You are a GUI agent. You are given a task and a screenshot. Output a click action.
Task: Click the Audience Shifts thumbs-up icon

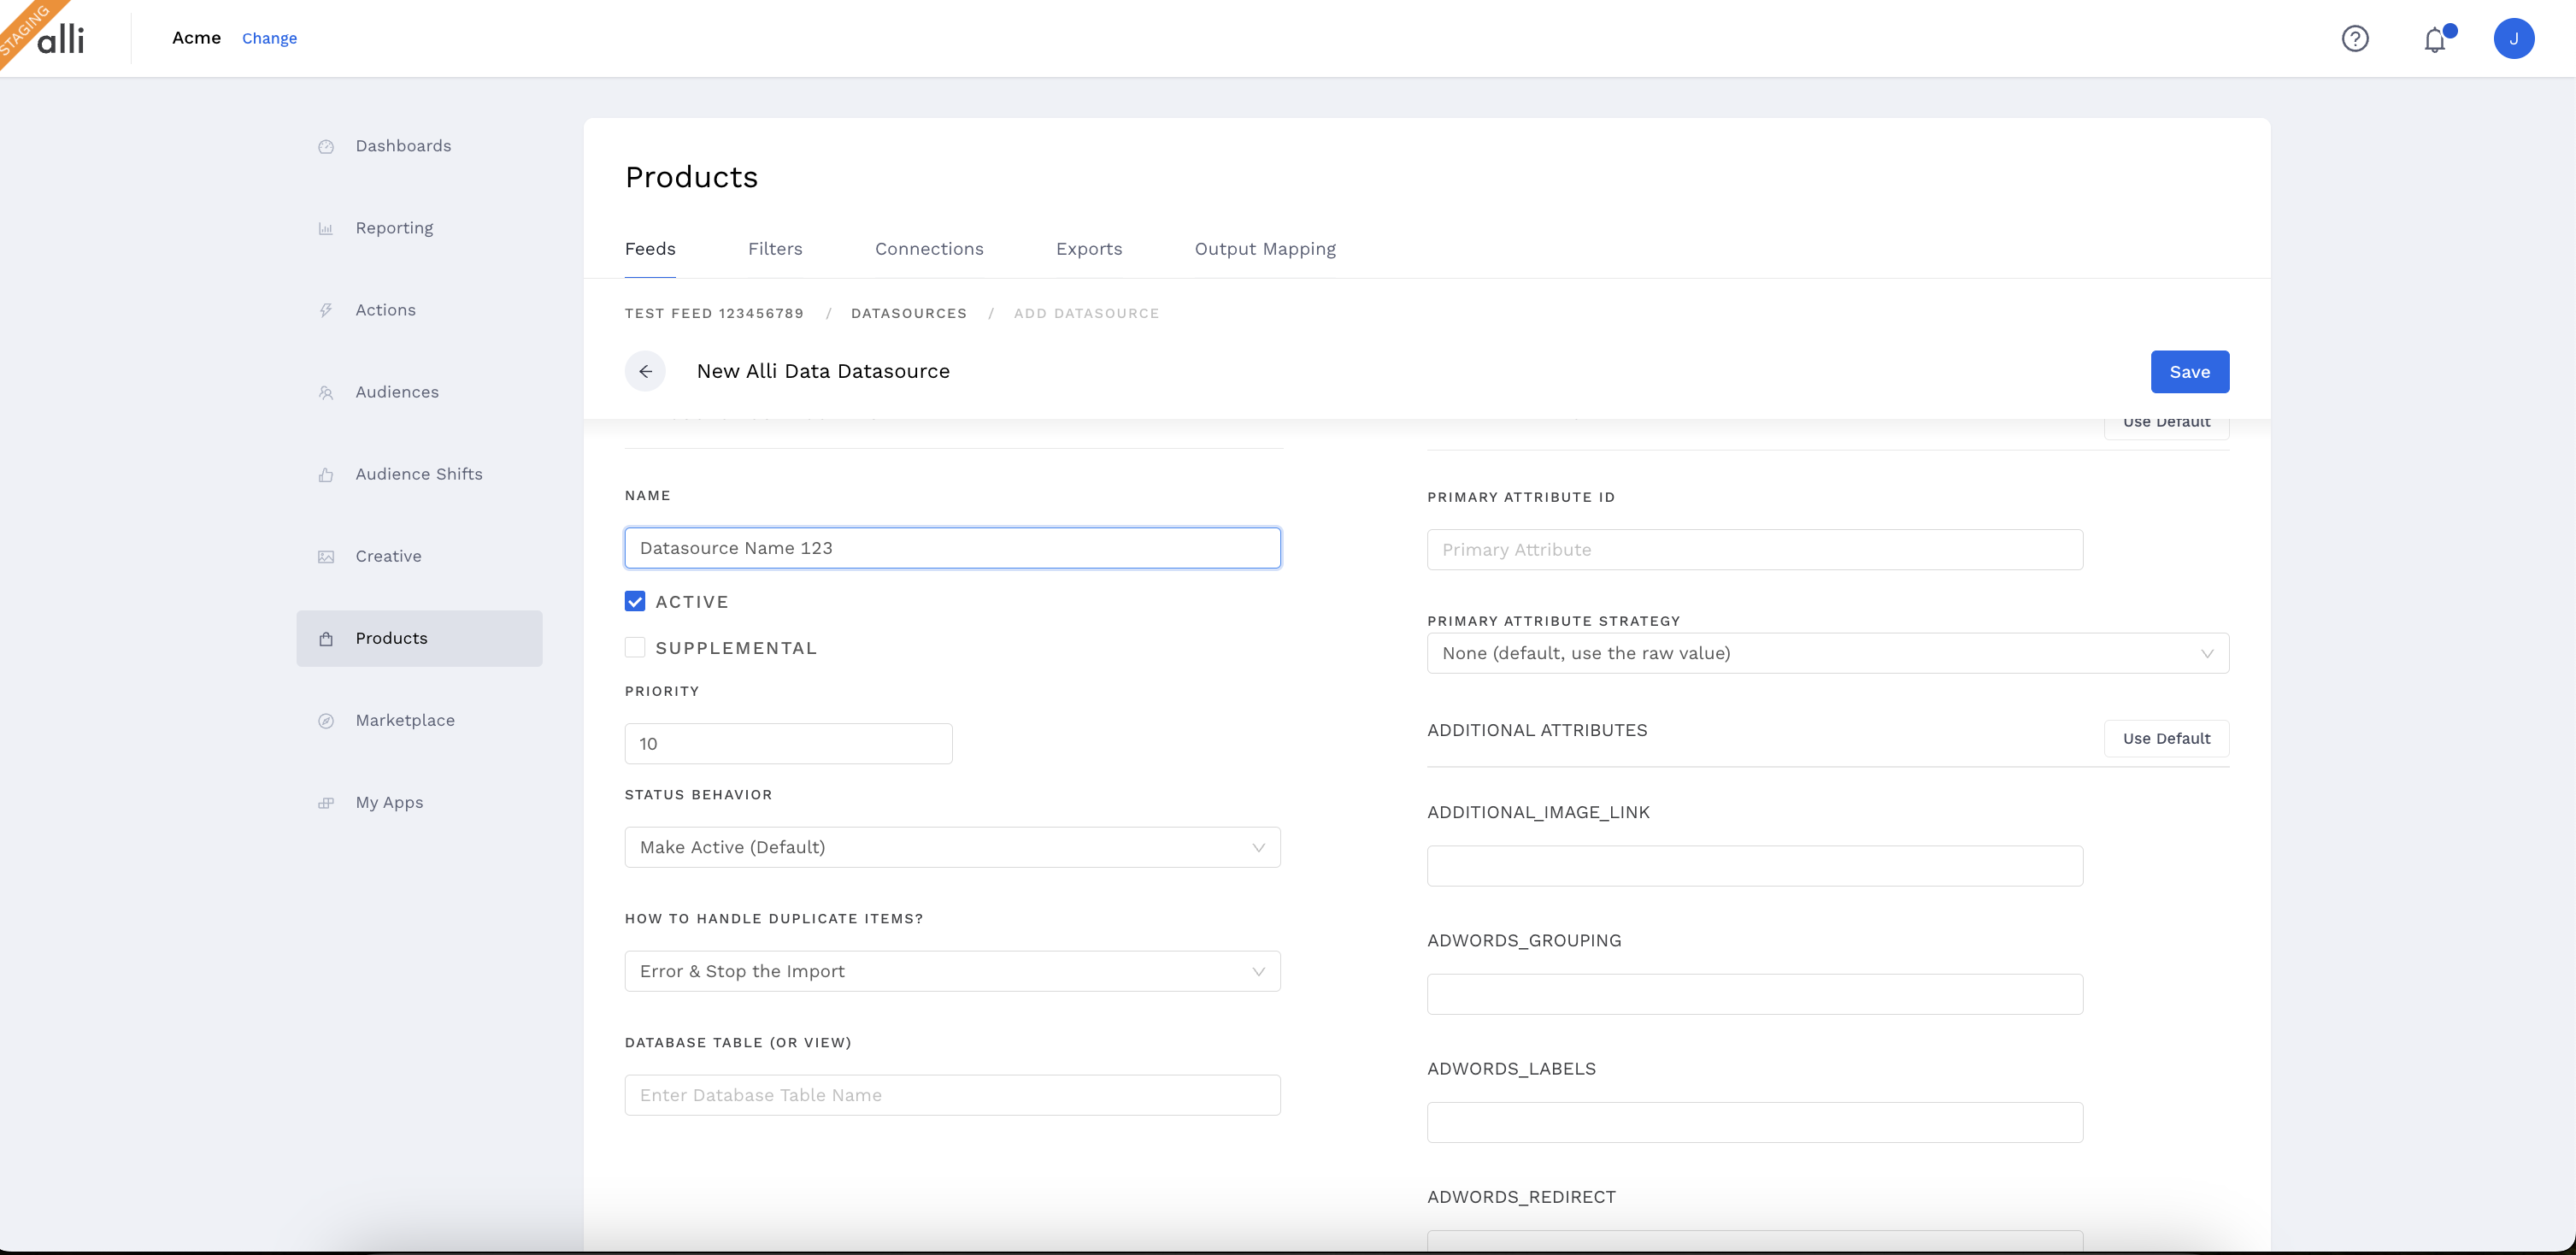(326, 475)
